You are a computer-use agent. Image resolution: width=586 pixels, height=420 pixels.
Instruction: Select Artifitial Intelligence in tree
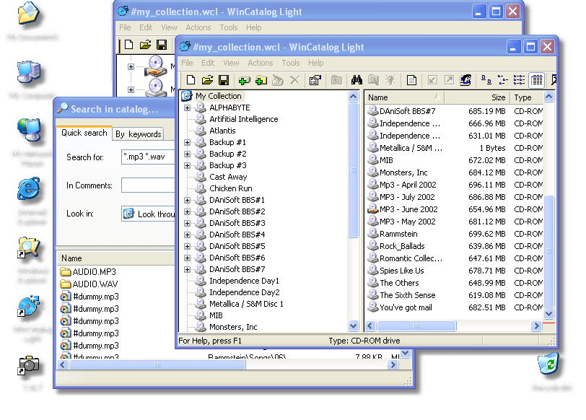[244, 119]
